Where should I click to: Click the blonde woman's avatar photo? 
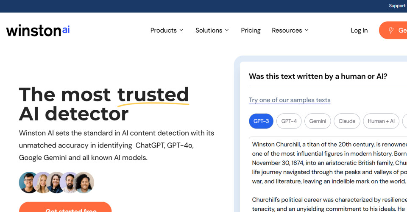[x=43, y=182]
